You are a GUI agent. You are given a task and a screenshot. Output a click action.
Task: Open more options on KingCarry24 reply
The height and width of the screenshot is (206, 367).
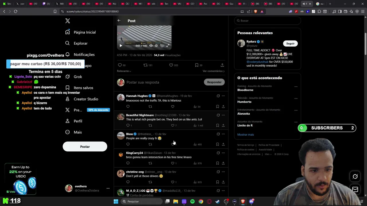click(223, 153)
